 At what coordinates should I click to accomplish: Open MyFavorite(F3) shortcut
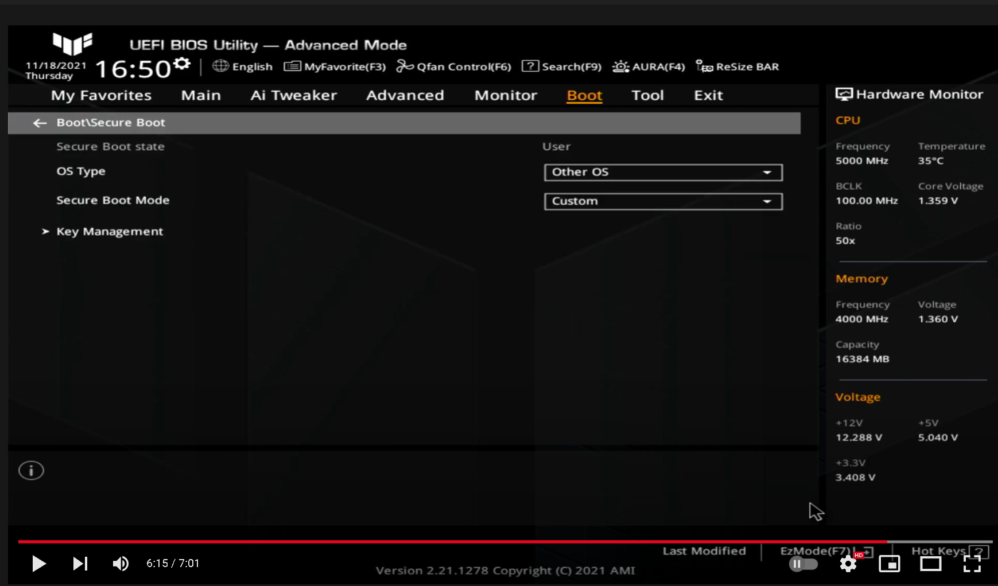[x=335, y=67]
